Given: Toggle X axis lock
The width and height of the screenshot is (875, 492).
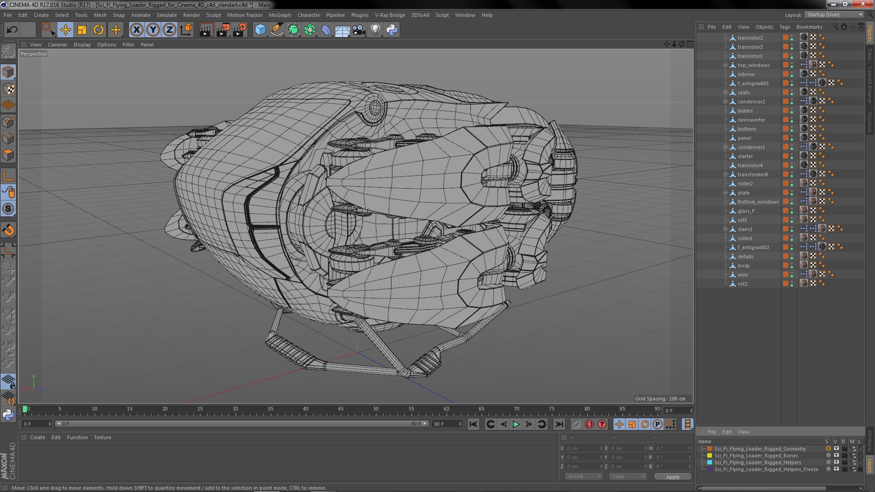Looking at the screenshot, I should click(136, 30).
